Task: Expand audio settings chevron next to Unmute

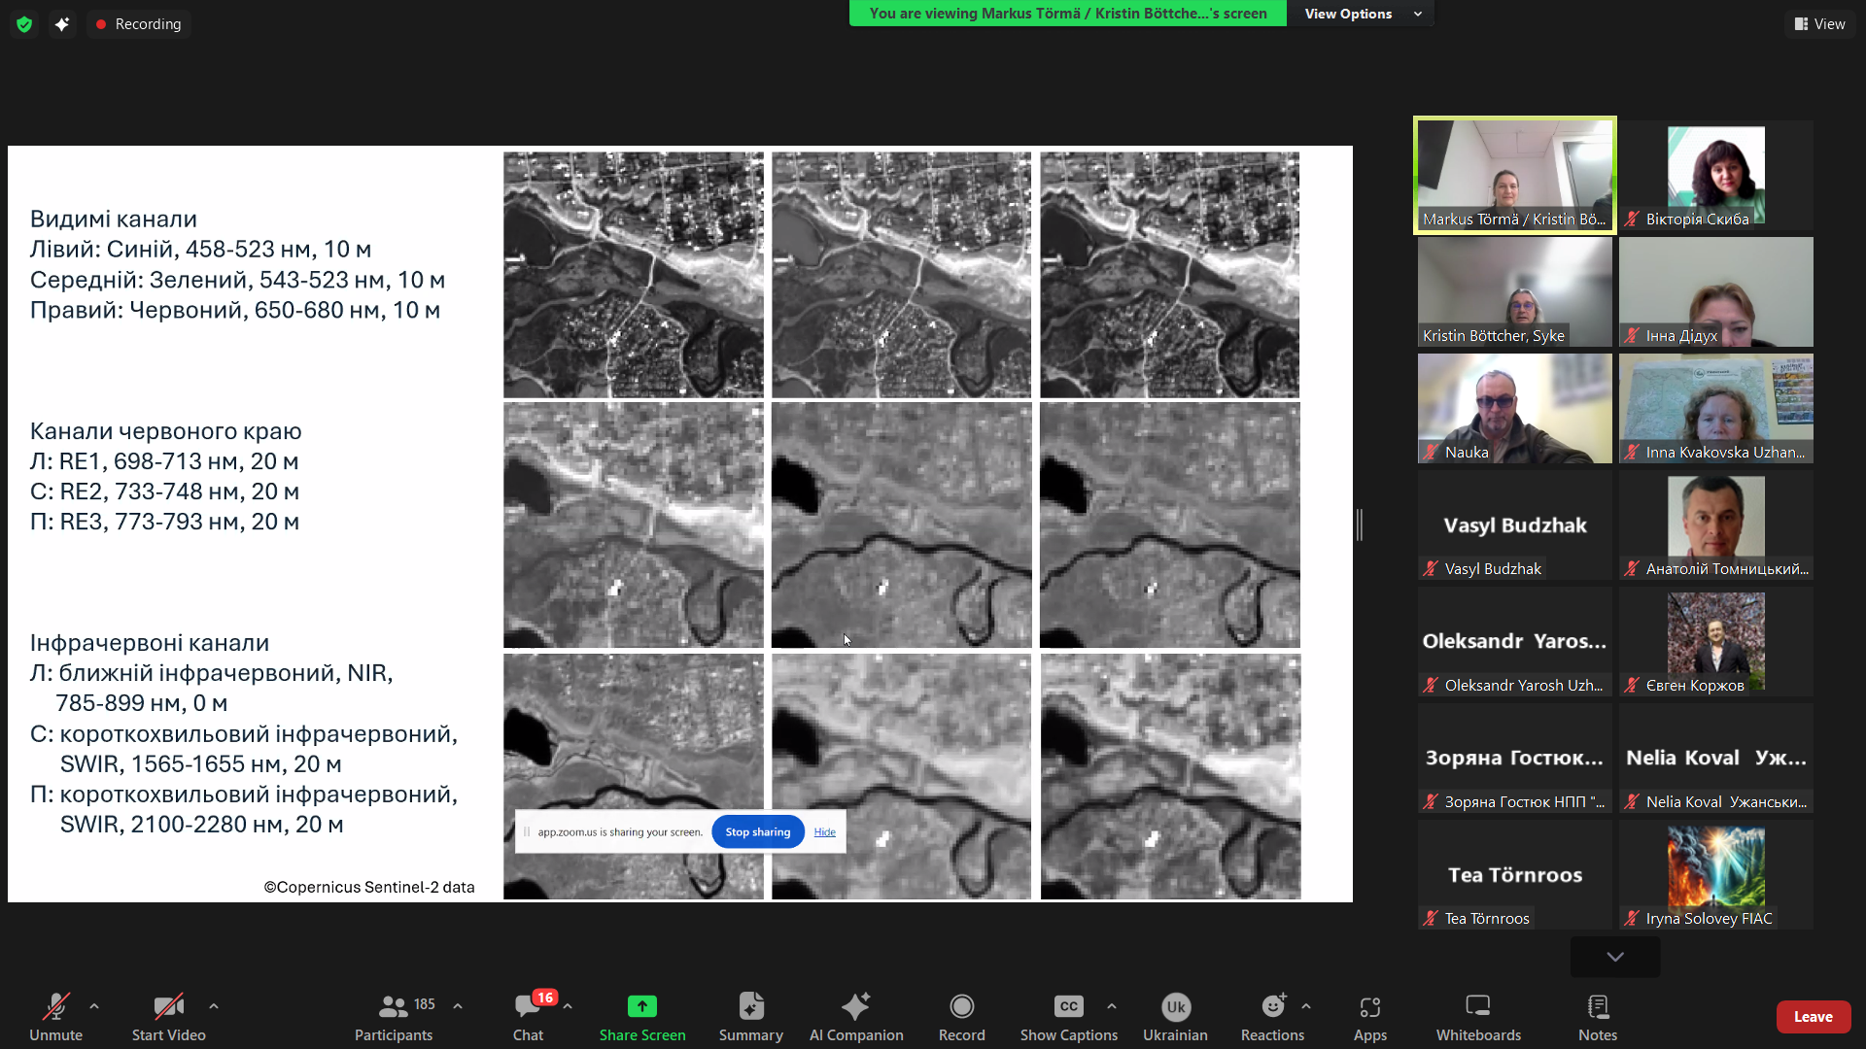Action: pos(93,1005)
